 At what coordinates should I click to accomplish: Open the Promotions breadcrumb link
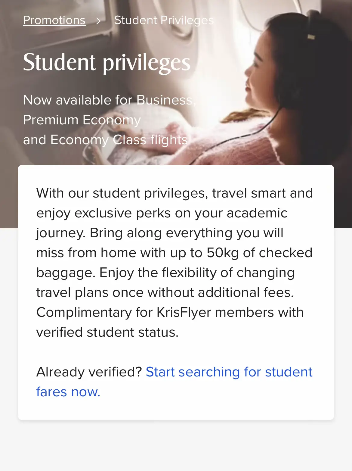pyautogui.click(x=54, y=20)
